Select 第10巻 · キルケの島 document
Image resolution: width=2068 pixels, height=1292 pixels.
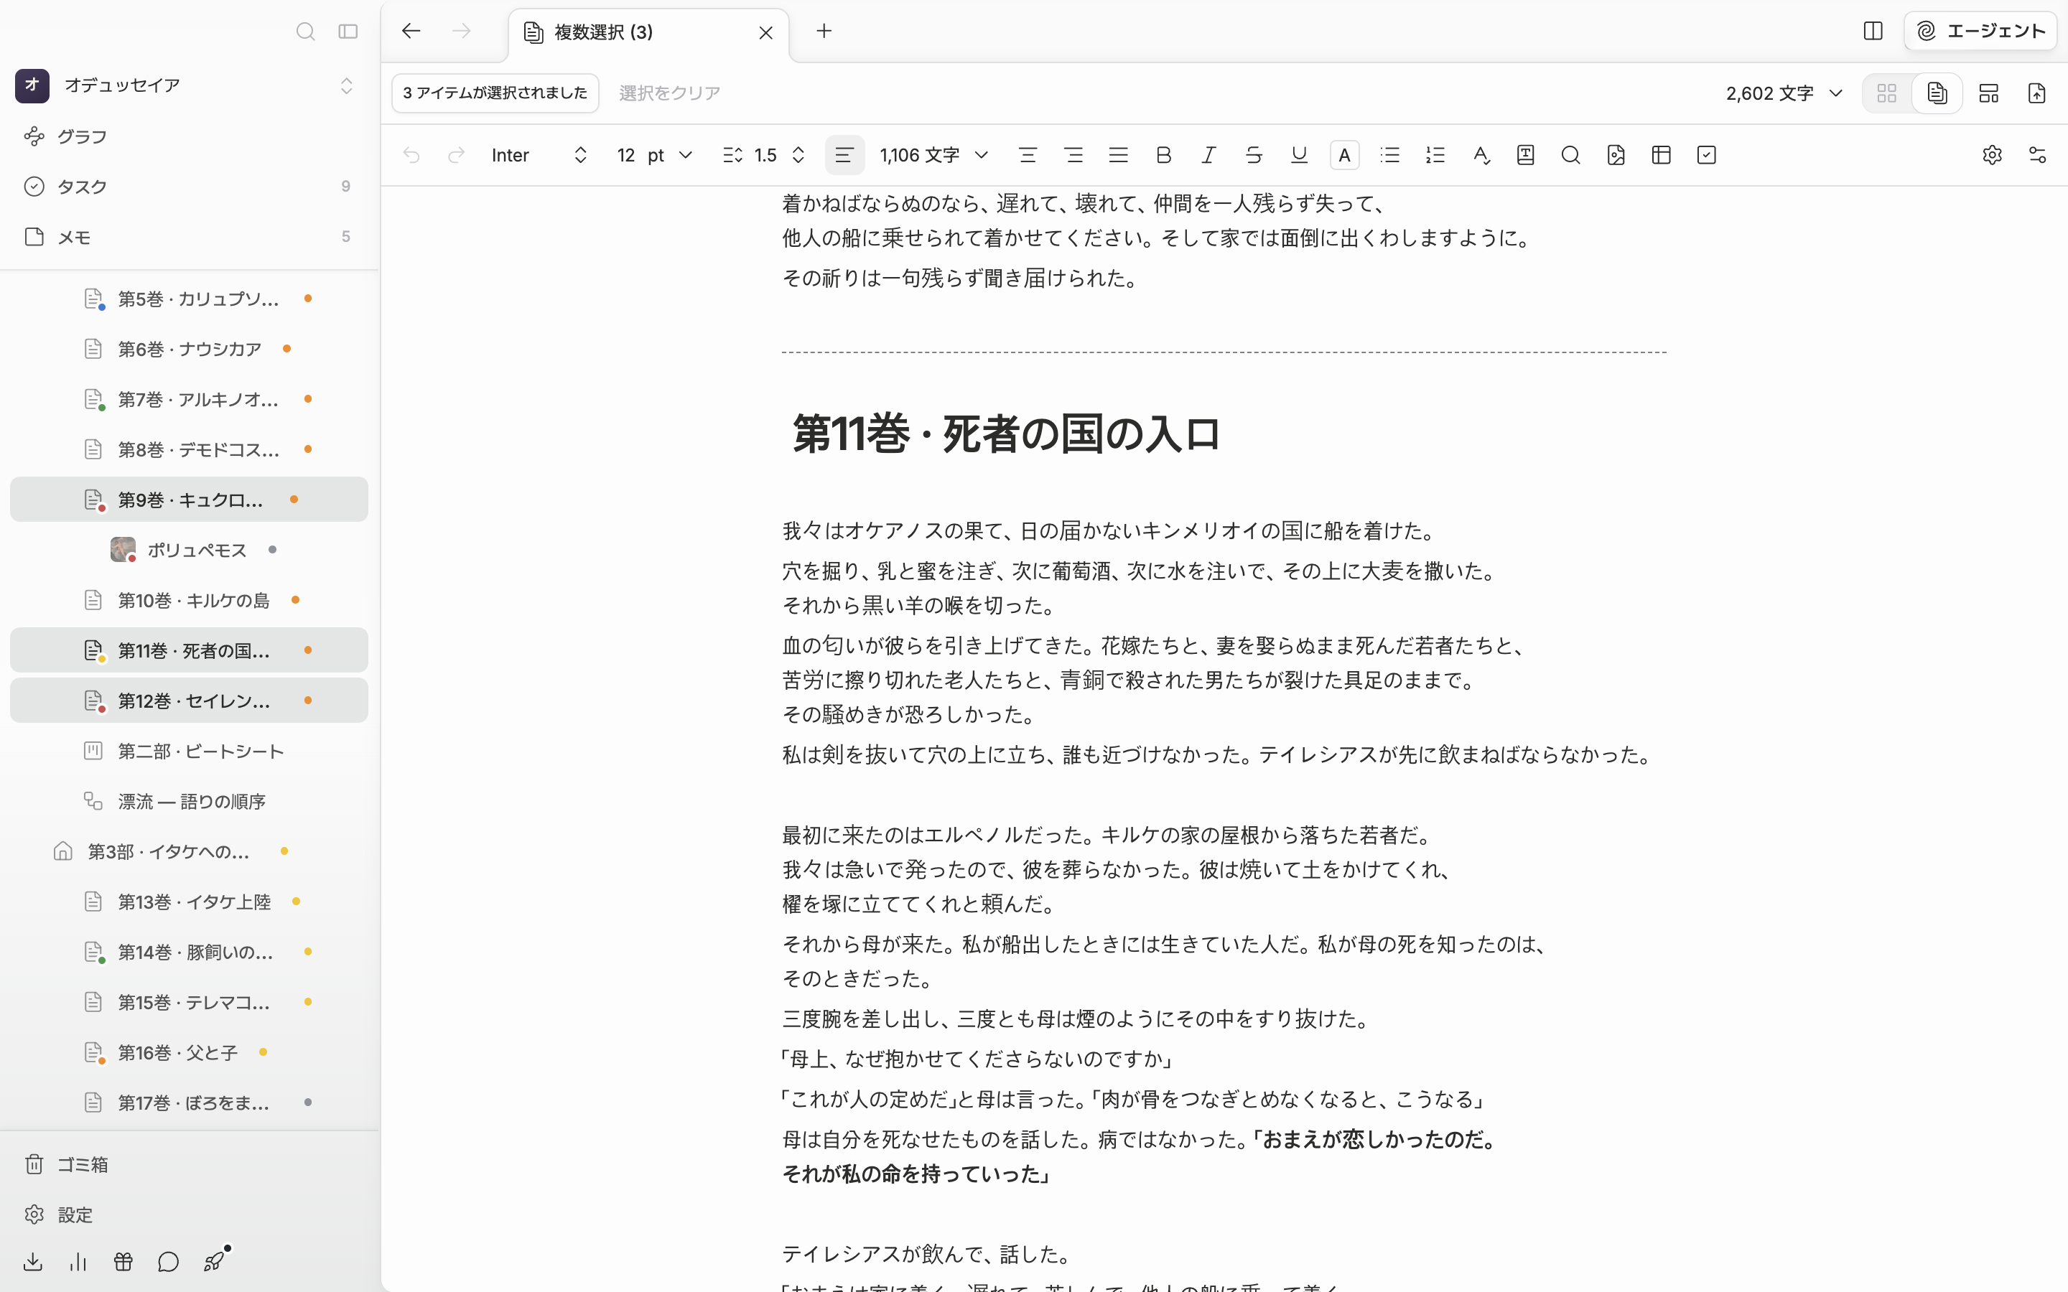pos(189,600)
